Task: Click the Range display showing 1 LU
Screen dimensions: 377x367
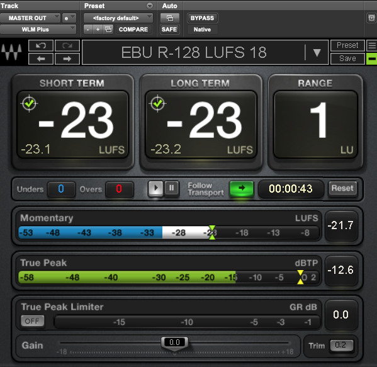Action: [x=315, y=124]
